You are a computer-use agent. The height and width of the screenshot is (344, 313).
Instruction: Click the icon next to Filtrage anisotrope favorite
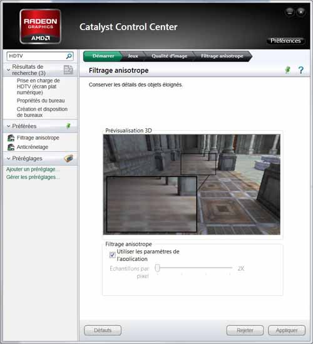pos(11,138)
